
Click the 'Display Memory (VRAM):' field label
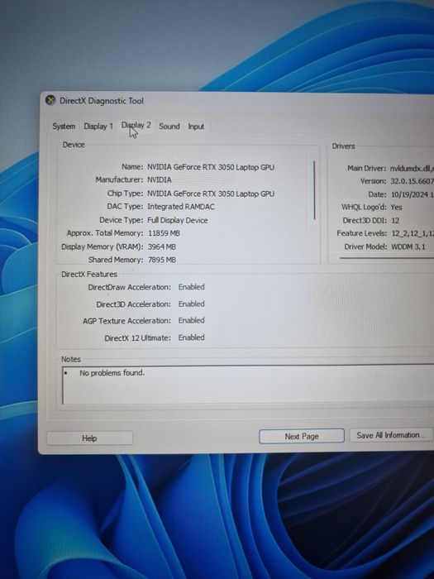click(x=103, y=246)
